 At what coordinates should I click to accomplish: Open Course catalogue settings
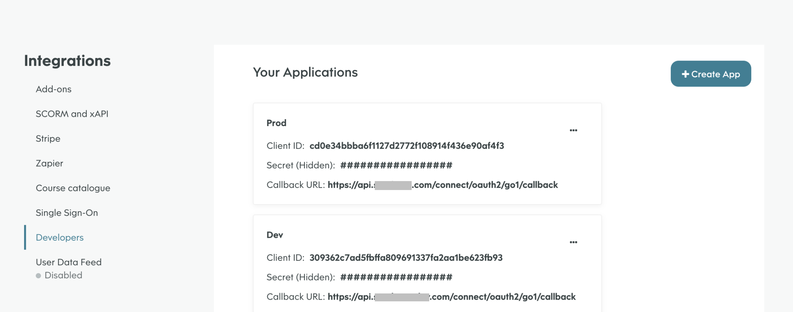(x=73, y=188)
